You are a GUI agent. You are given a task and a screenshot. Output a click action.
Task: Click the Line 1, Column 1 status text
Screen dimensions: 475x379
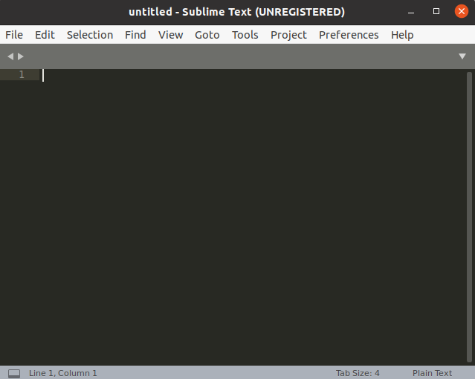[63, 373]
